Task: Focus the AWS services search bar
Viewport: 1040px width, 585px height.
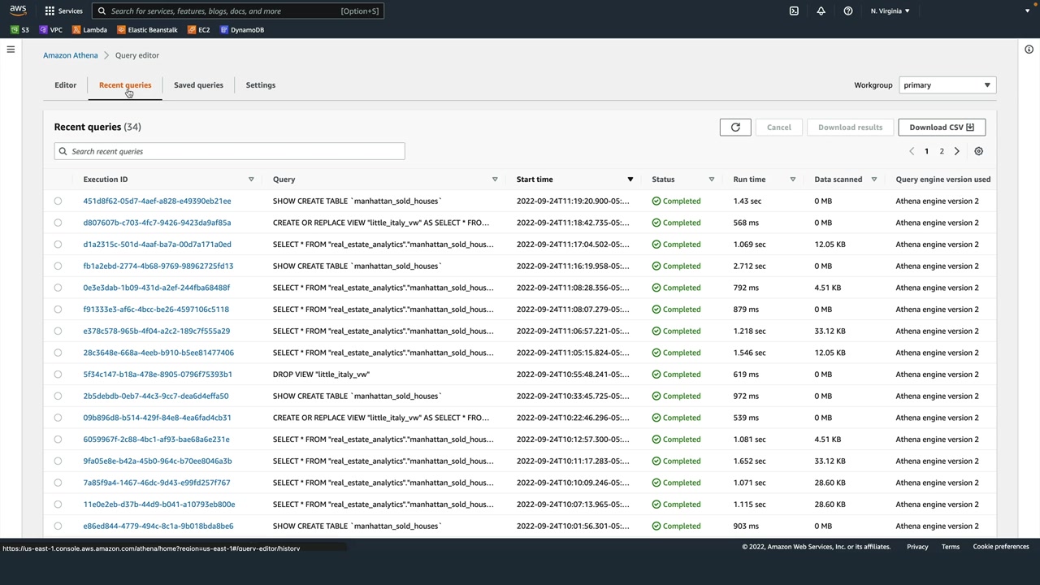Action: (237, 11)
